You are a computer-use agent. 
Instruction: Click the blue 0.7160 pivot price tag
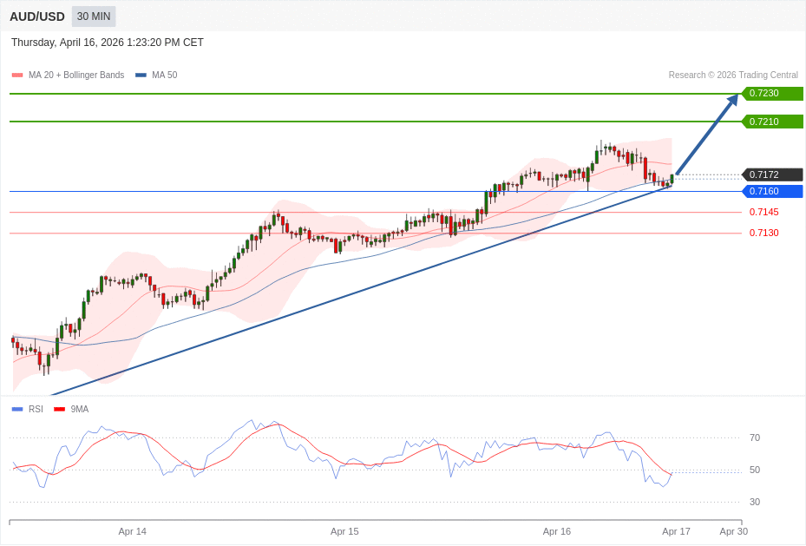(x=771, y=191)
